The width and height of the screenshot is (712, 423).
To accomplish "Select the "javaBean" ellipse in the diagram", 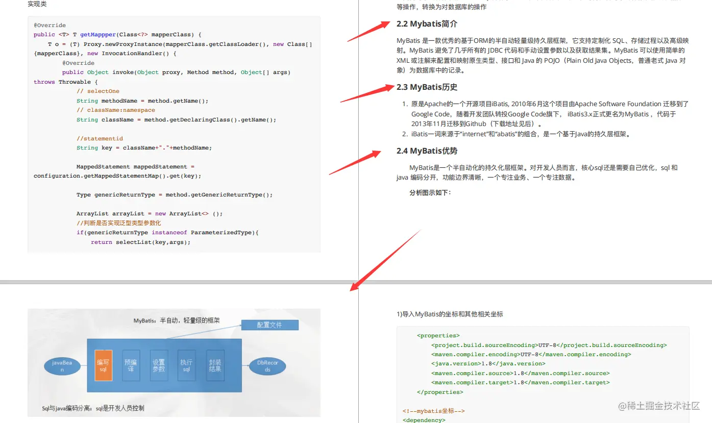I will pos(62,366).
